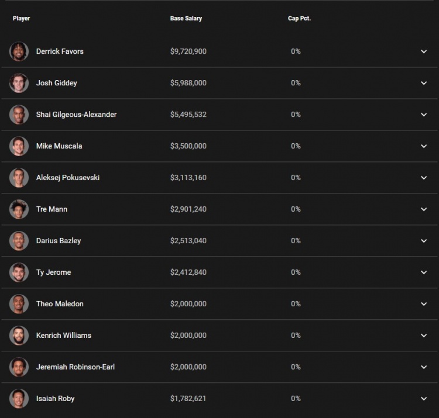Open Jeremiah Robinson-Earl name link
This screenshot has height=418, width=439.
click(76, 367)
